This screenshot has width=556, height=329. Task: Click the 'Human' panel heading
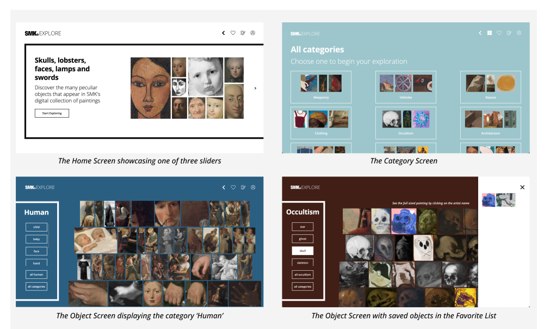coord(36,212)
